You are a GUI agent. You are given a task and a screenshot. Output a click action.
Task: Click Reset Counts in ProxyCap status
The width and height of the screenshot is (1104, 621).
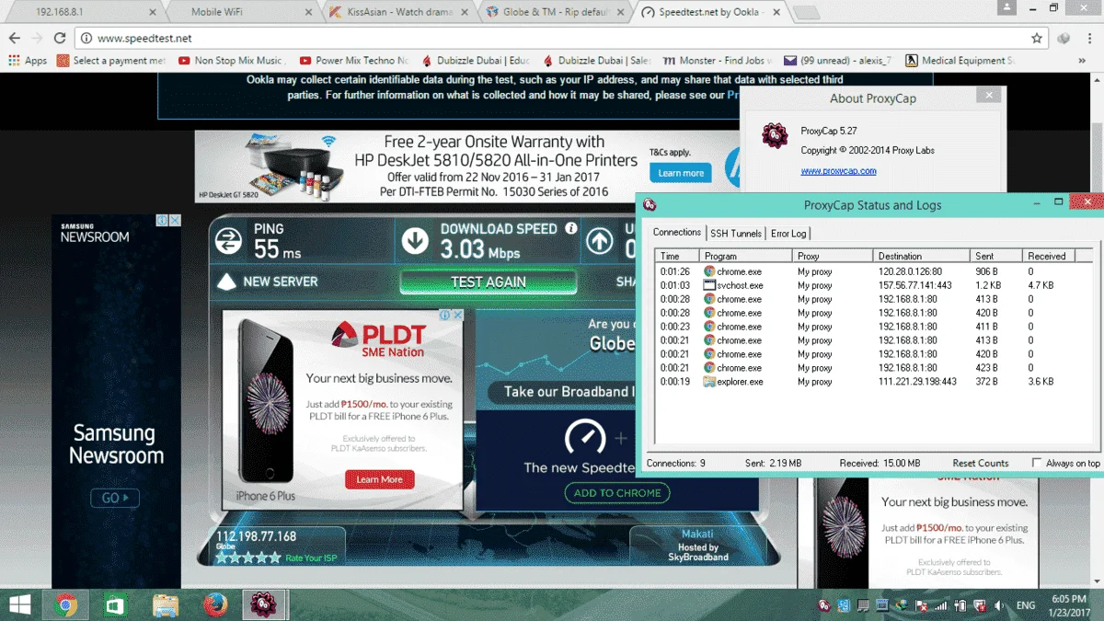[981, 463]
